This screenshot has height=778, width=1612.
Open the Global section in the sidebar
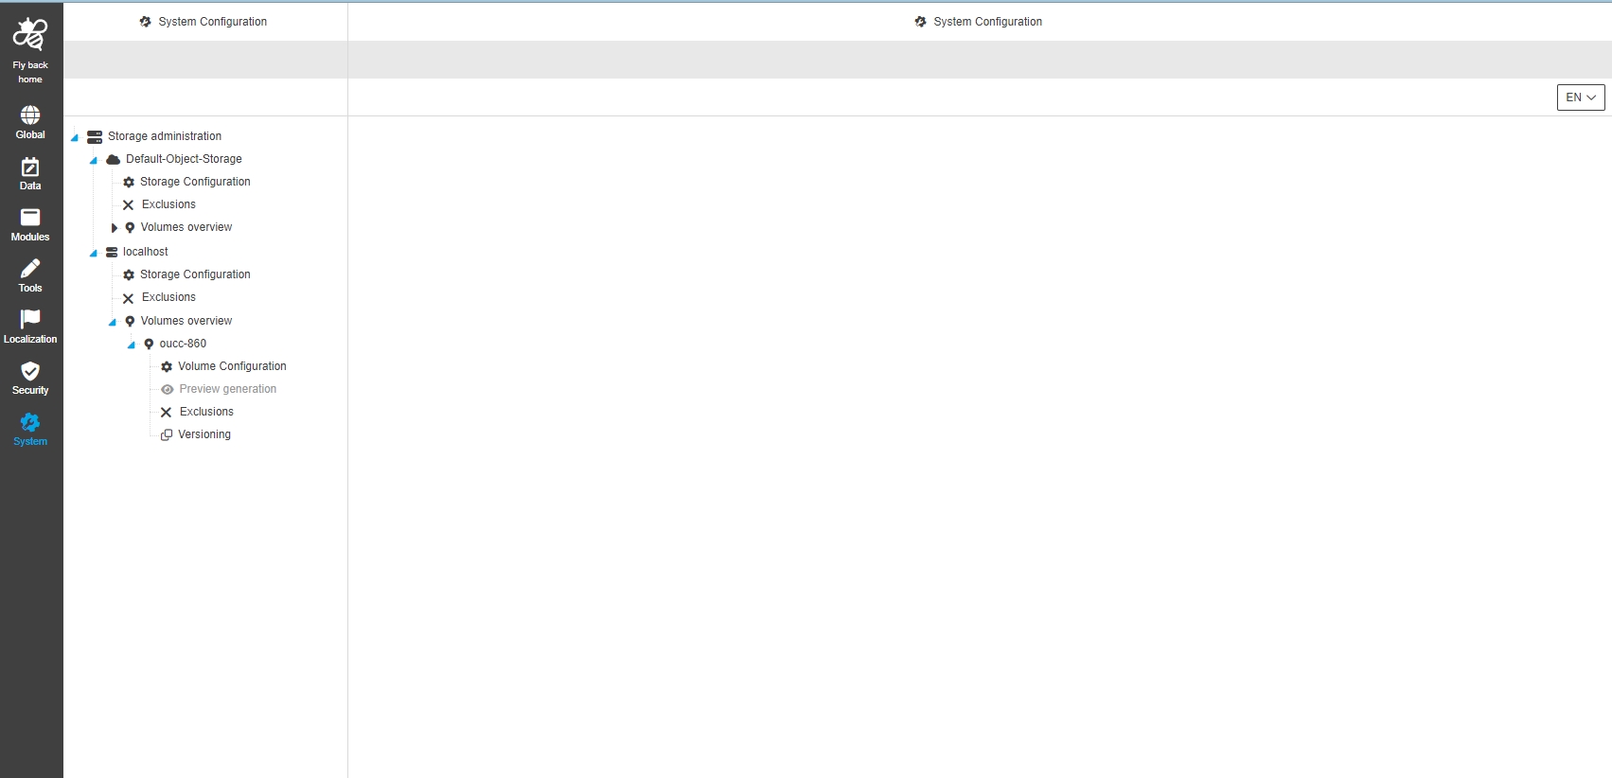coord(30,122)
